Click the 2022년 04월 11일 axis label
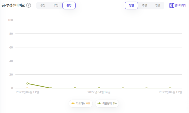This screenshot has width=189, height=113. [x=28, y=92]
